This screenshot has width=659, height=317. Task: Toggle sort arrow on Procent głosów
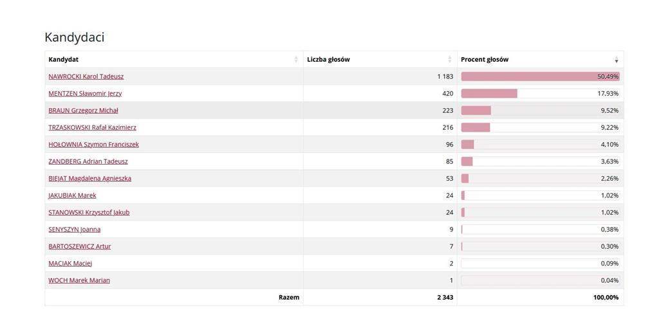(x=617, y=60)
